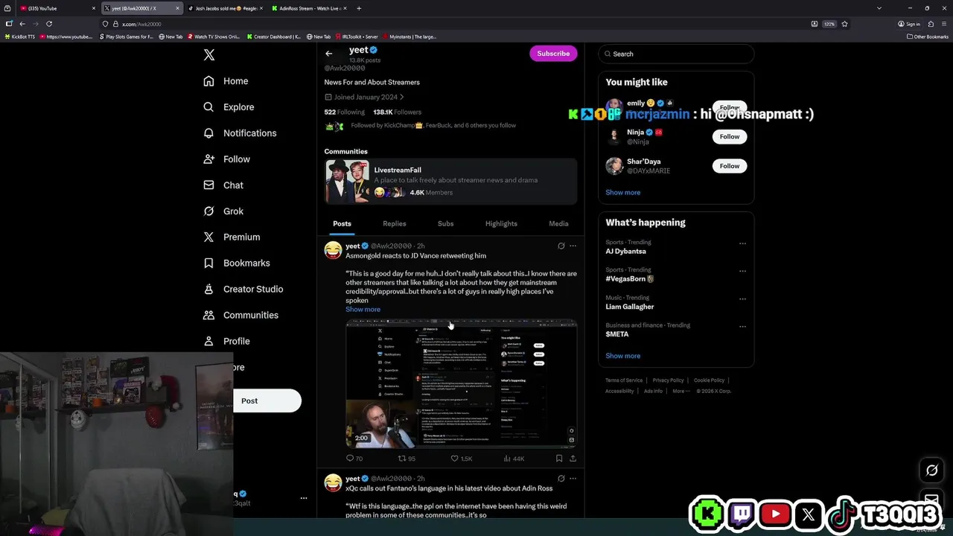Viewport: 953px width, 536px height.
Task: Play the Asmongold video thumbnail
Action: 461,384
